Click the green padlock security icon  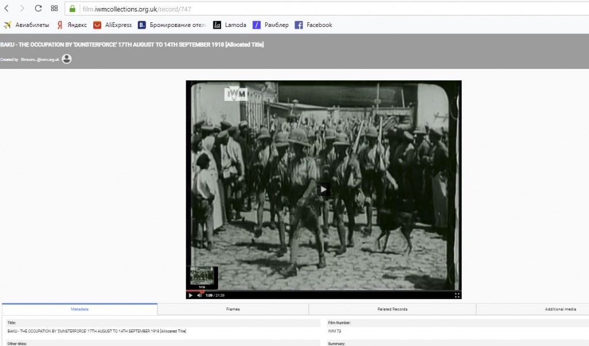[x=72, y=9]
